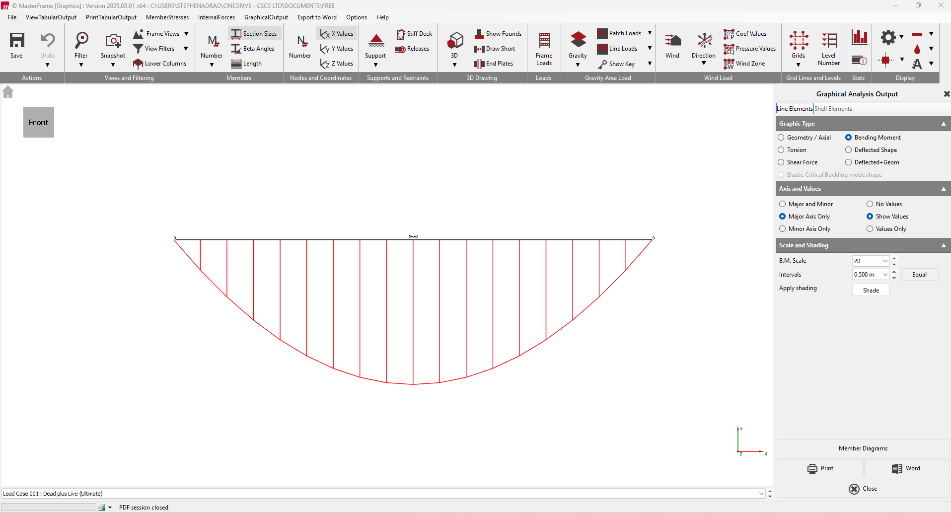Toggle Grids display
This screenshot has height=513, width=951.
[799, 46]
